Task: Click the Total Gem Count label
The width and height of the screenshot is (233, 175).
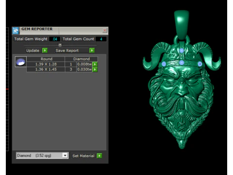Action: click(x=78, y=39)
